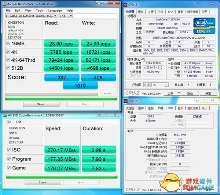Click the AS SSD Benchmark title bar icon
Viewport: 220px width, 195px height.
click(x=3, y=4)
